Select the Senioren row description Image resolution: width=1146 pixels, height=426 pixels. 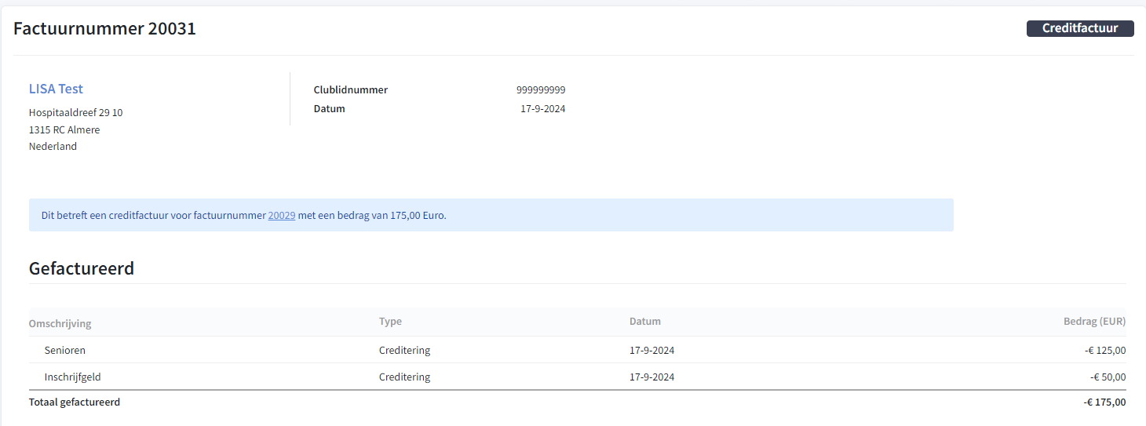65,350
